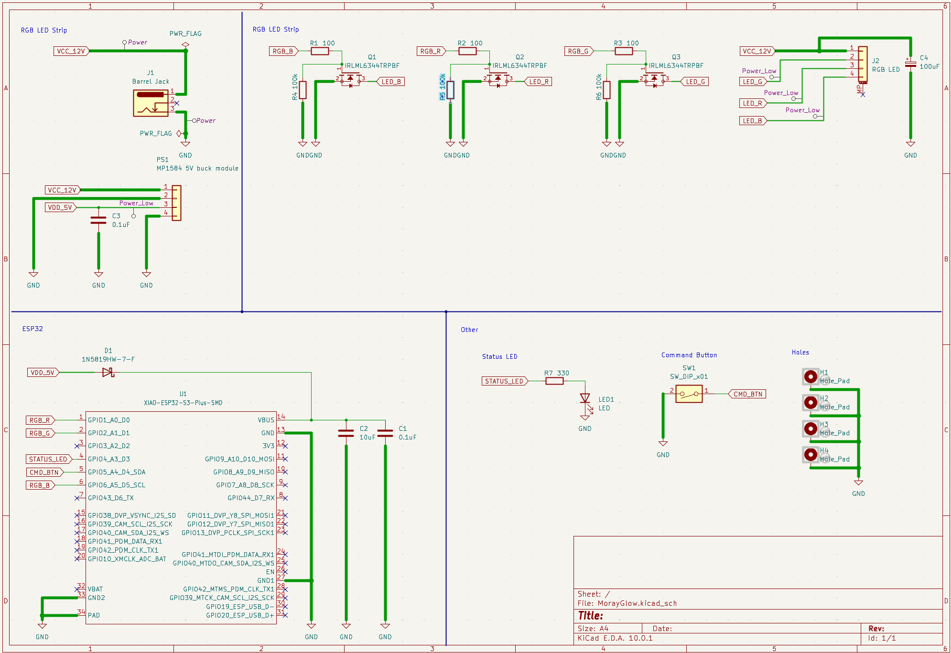
Task: Click the GPIO4_A3_D3 pin label
Action: click(x=109, y=459)
